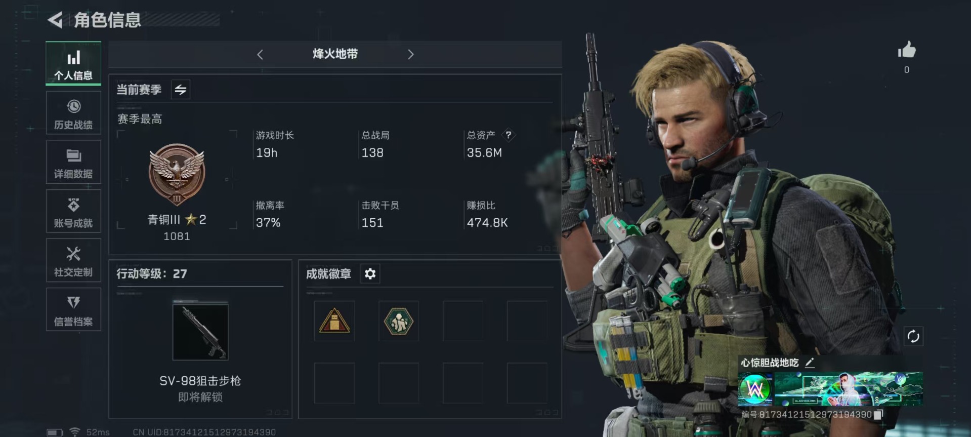Edit the nickname 心惊胆战地吃 with the pencil icon
Viewport: 971px width, 437px height.
coord(810,363)
